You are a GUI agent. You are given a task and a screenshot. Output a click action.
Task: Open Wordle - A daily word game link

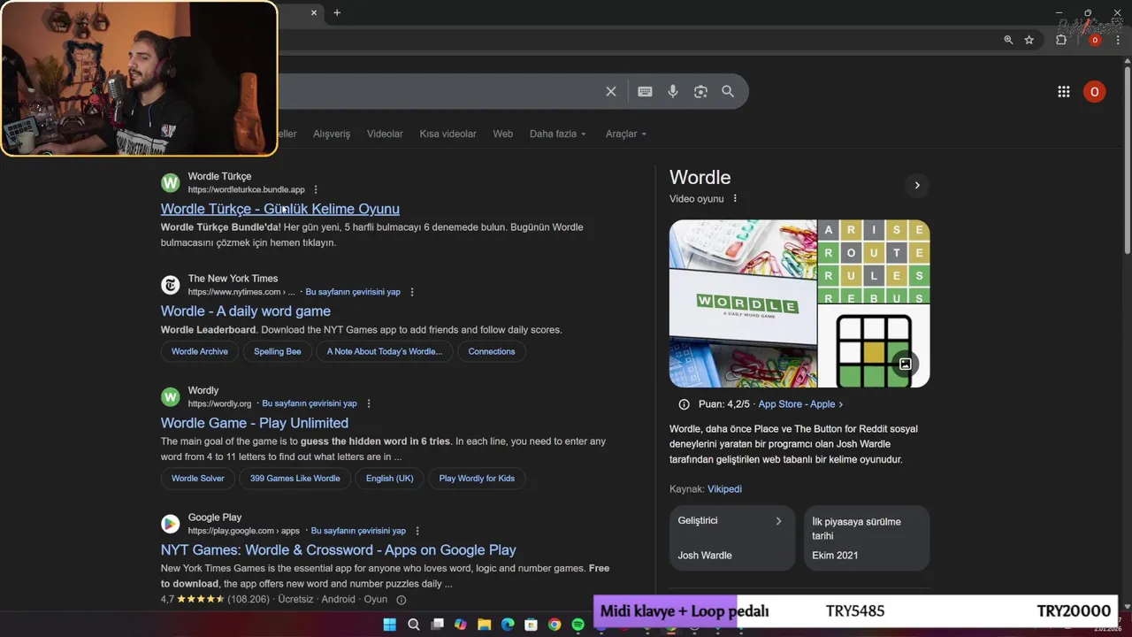pos(246,311)
